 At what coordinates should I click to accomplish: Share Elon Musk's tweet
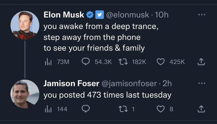coord(201,62)
